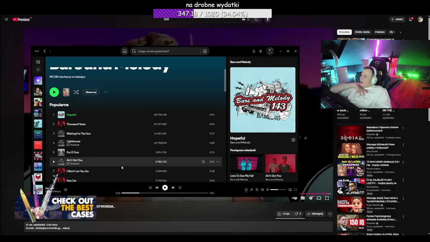The width and height of the screenshot is (430, 242).
Task: Toggle repeat in Spotify playback bar
Action: [180, 188]
